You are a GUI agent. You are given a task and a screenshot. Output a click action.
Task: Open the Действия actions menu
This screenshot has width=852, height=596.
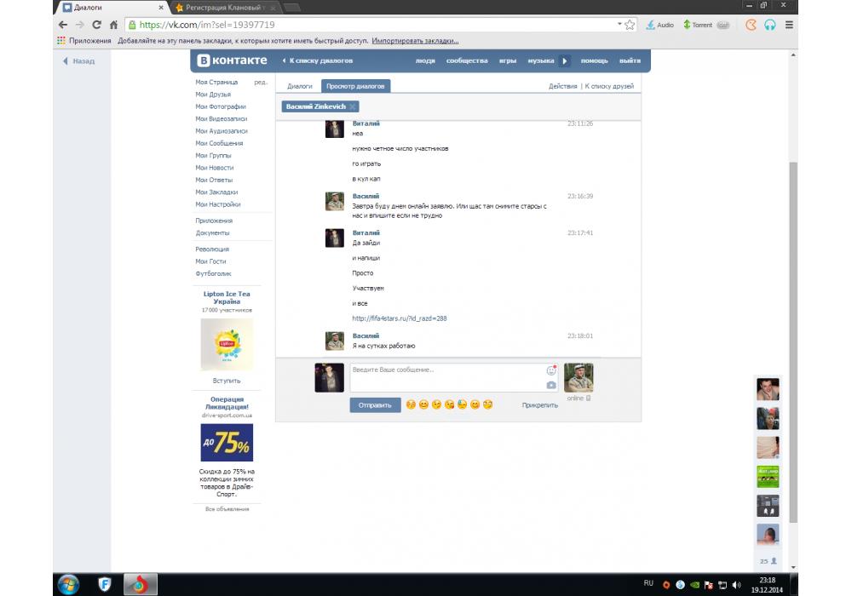click(x=562, y=86)
